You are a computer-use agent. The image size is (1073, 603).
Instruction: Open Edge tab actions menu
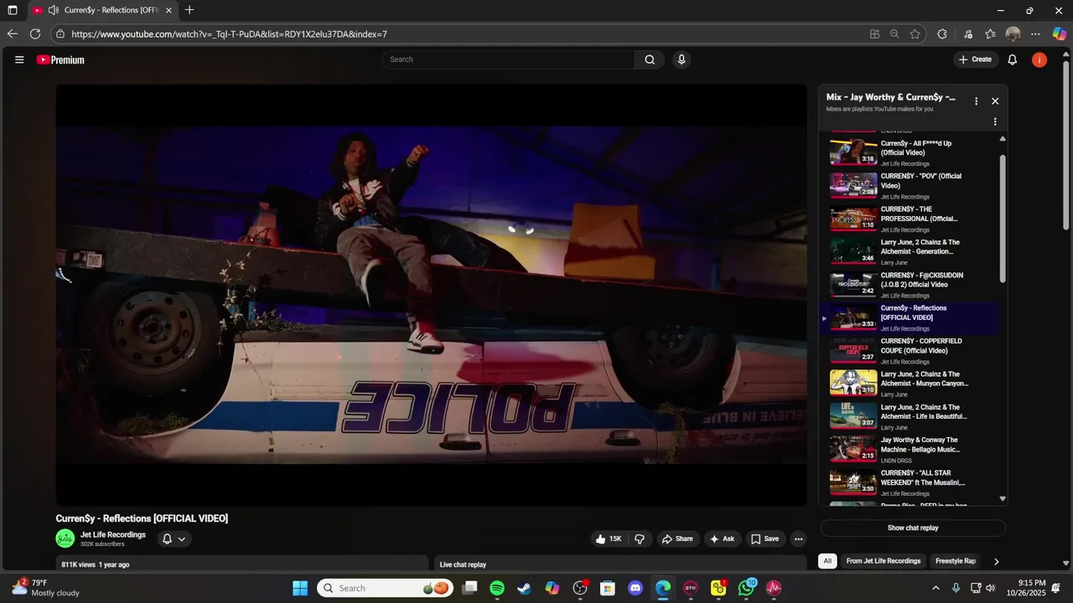point(12,10)
